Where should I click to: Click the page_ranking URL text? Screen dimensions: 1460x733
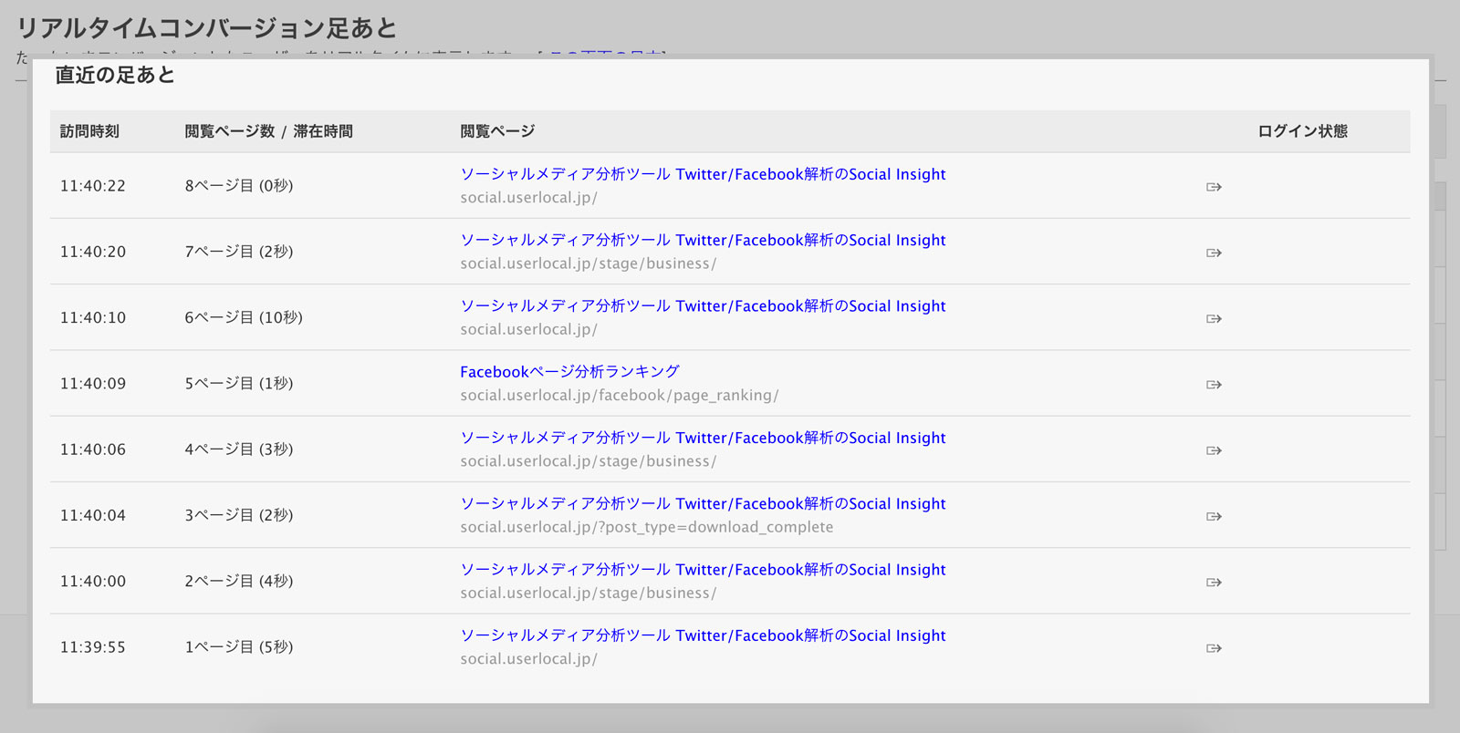pyautogui.click(x=620, y=396)
